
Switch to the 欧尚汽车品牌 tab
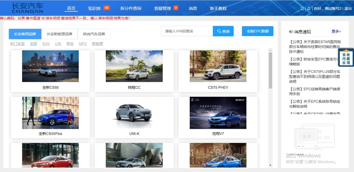point(94,34)
